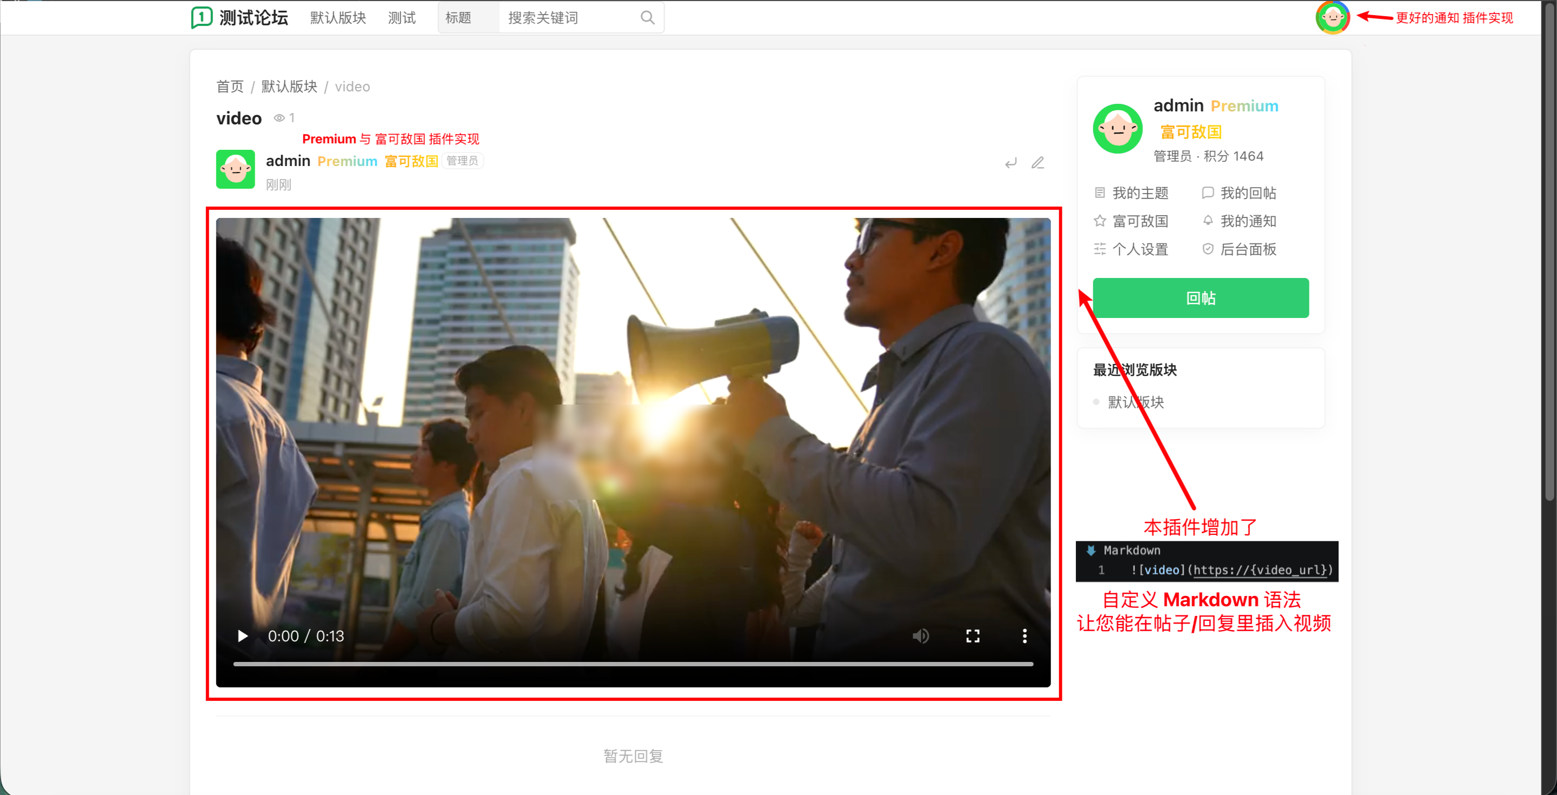1557x795 pixels.
Task: Click the Premium badge beside post author
Action: click(347, 161)
